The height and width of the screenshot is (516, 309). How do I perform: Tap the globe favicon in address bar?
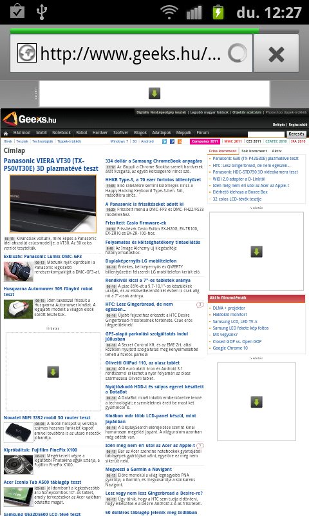pos(26,53)
